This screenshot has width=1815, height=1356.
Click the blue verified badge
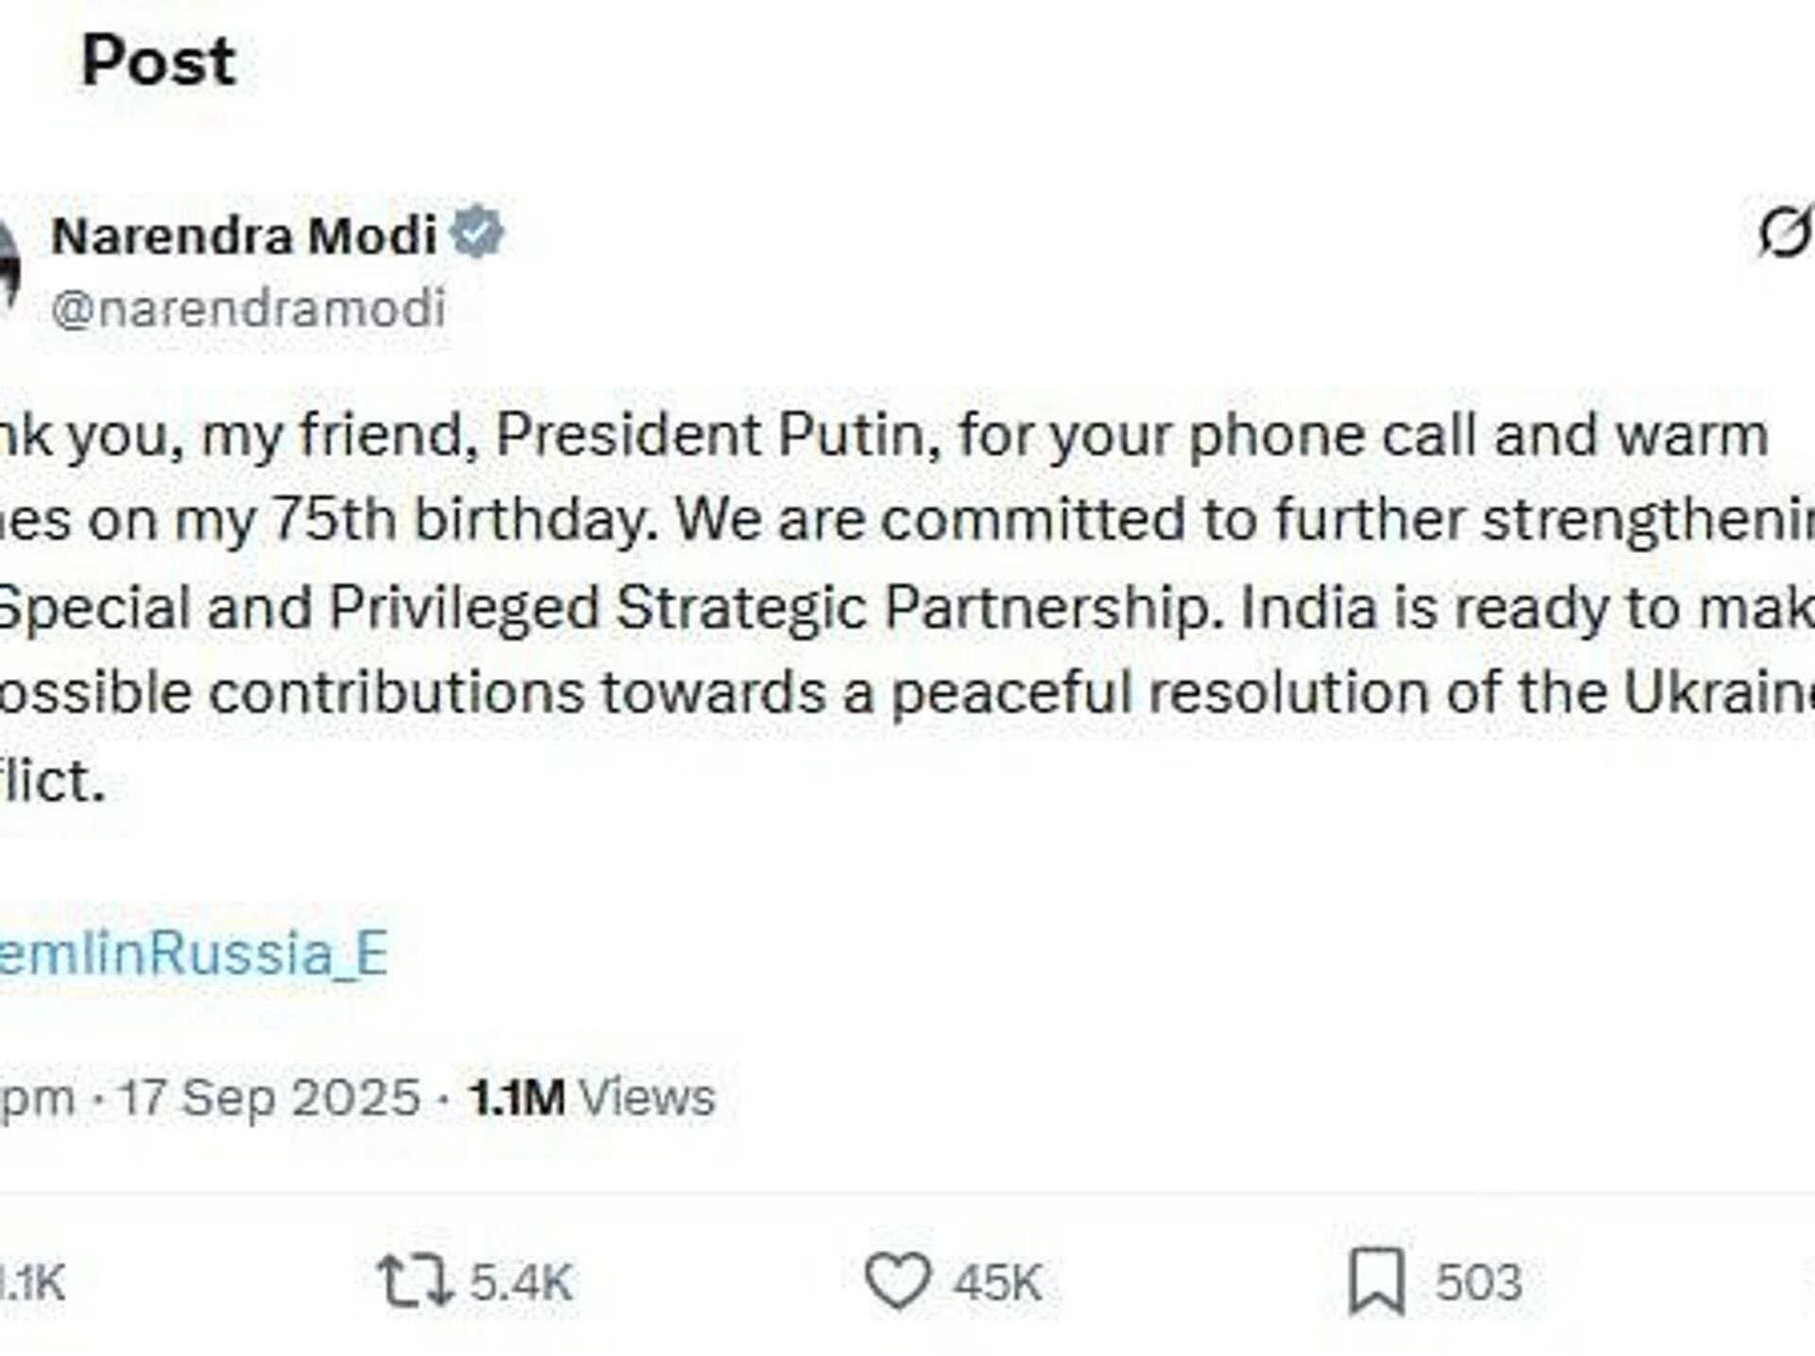(x=477, y=233)
